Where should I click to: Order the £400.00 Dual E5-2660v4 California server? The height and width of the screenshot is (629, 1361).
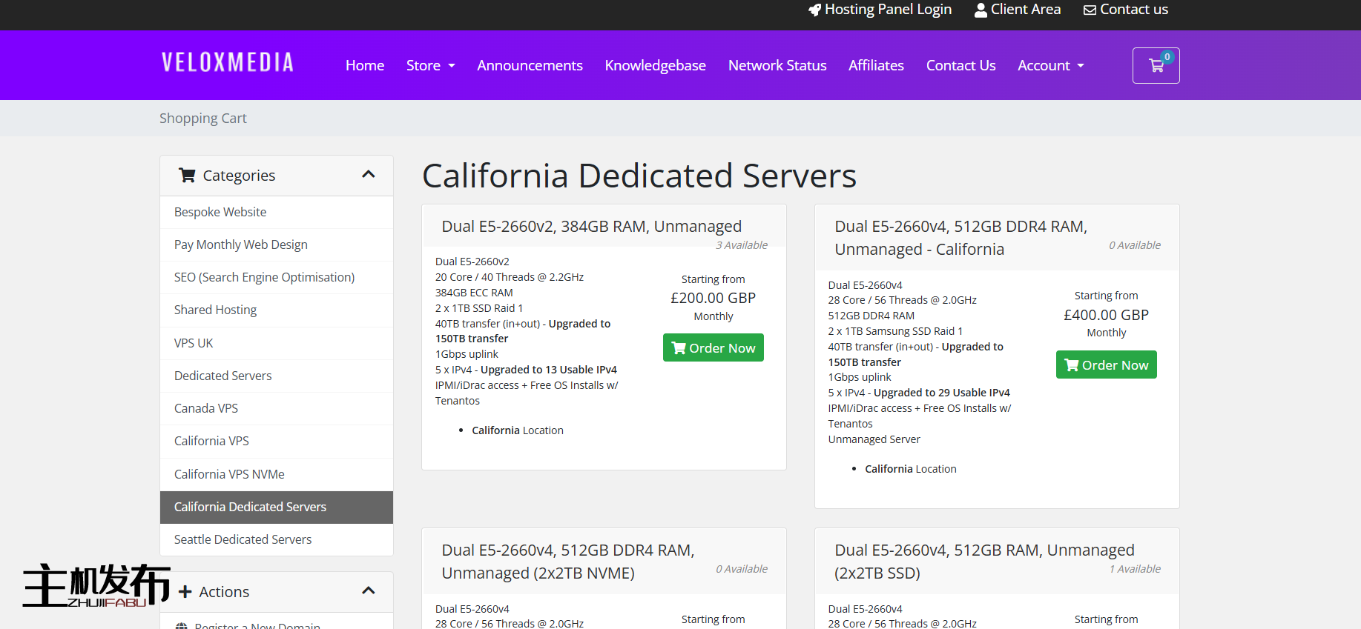1106,365
